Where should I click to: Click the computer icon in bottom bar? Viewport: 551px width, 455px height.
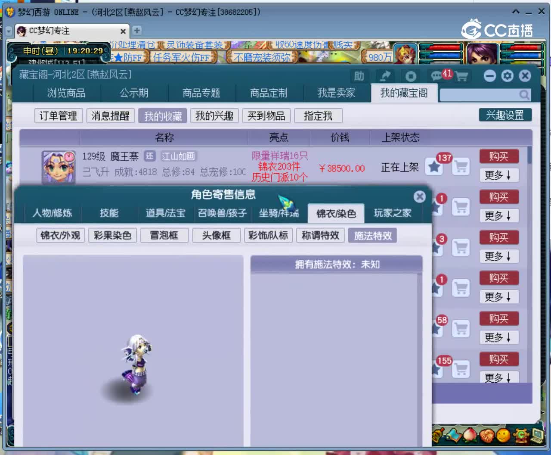click(x=538, y=435)
